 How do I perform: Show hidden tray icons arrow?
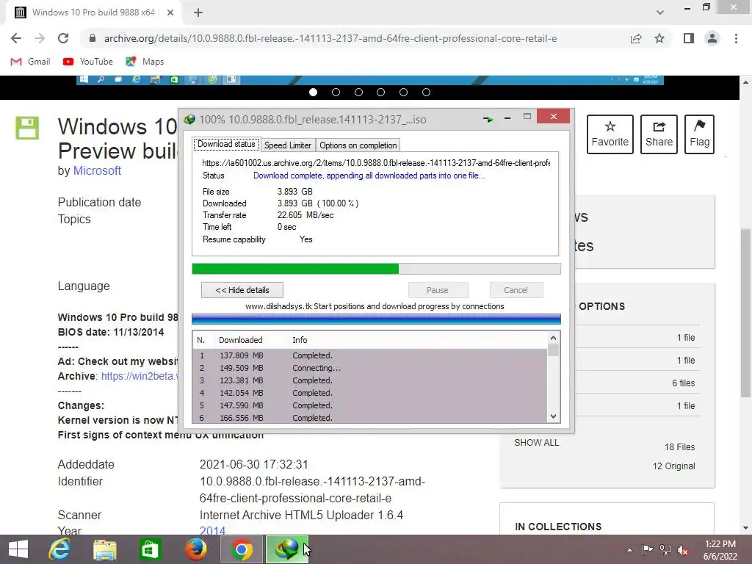(x=629, y=550)
